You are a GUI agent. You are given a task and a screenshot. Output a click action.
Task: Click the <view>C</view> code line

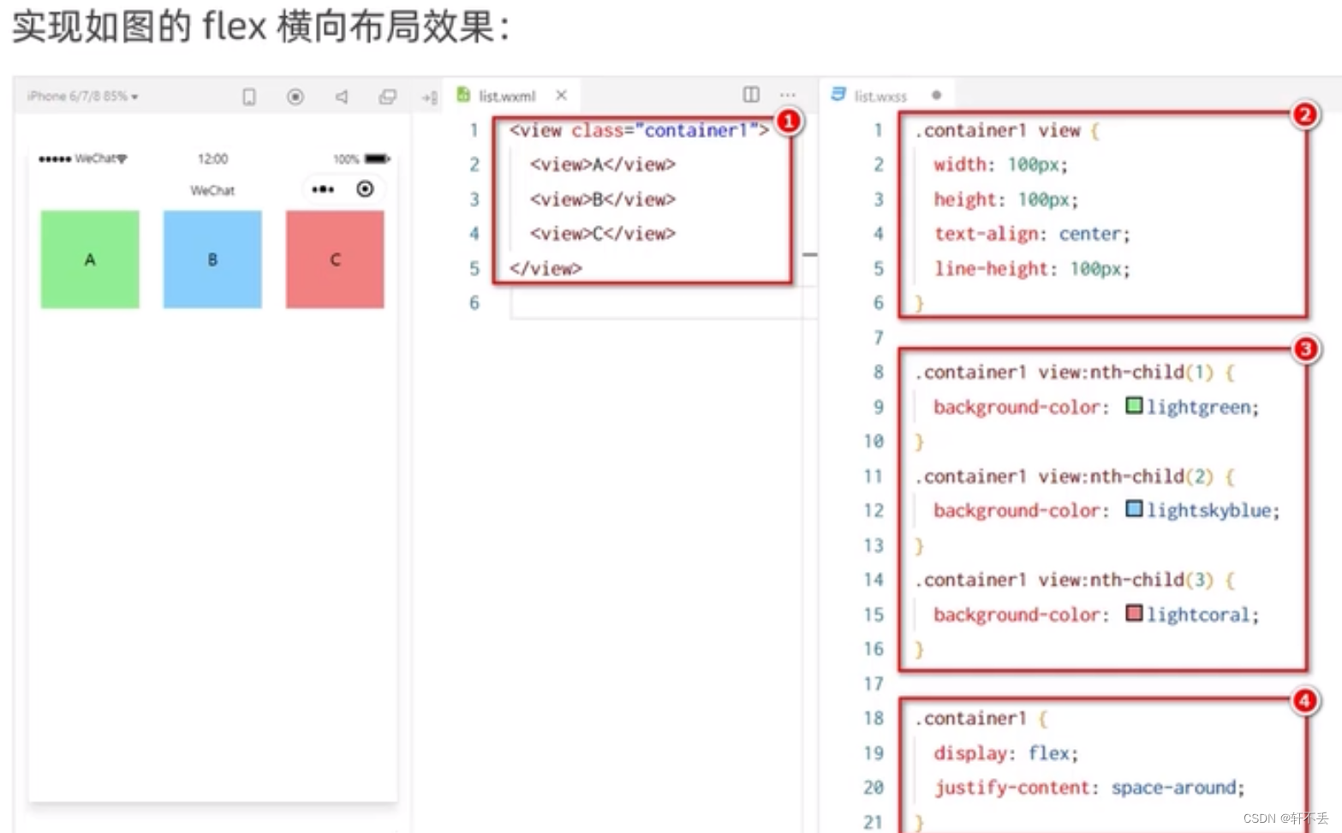[603, 234]
